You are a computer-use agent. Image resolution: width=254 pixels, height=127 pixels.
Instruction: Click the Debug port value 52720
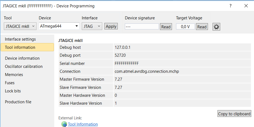coord(120,55)
